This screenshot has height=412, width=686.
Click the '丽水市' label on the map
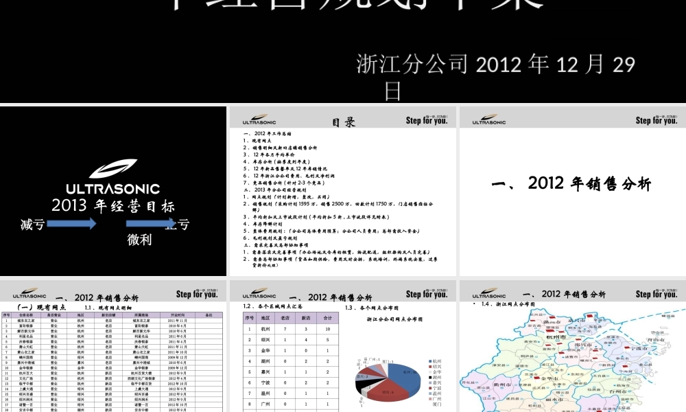pyautogui.click(x=554, y=400)
